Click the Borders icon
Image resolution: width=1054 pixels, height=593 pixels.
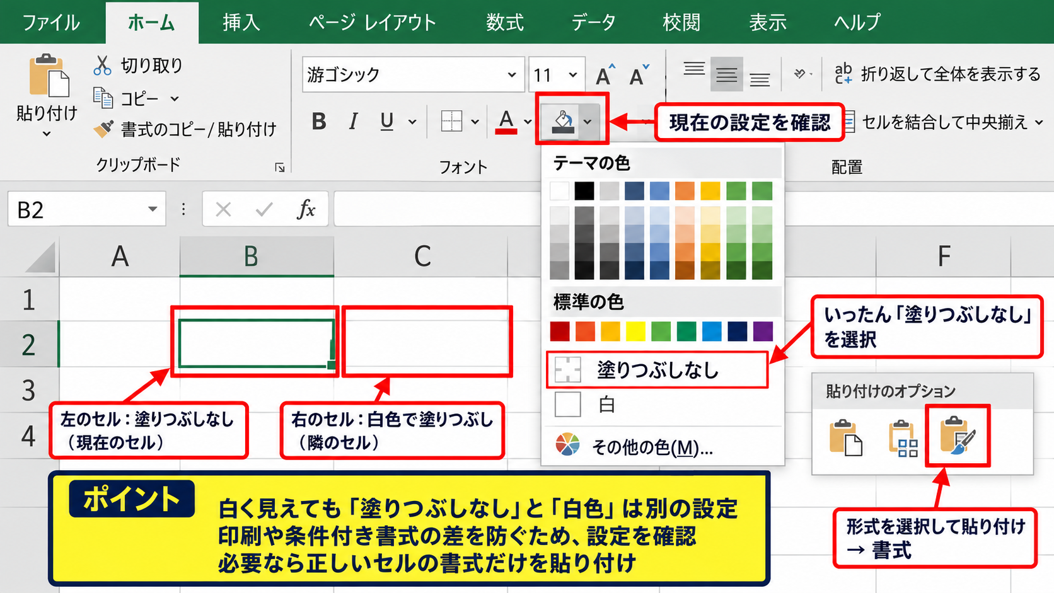(451, 121)
